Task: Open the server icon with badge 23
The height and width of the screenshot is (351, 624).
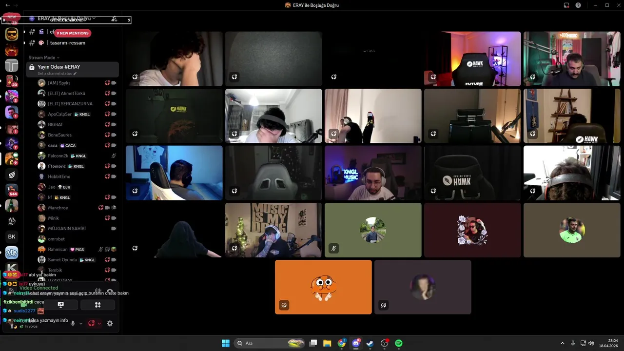Action: click(x=12, y=81)
